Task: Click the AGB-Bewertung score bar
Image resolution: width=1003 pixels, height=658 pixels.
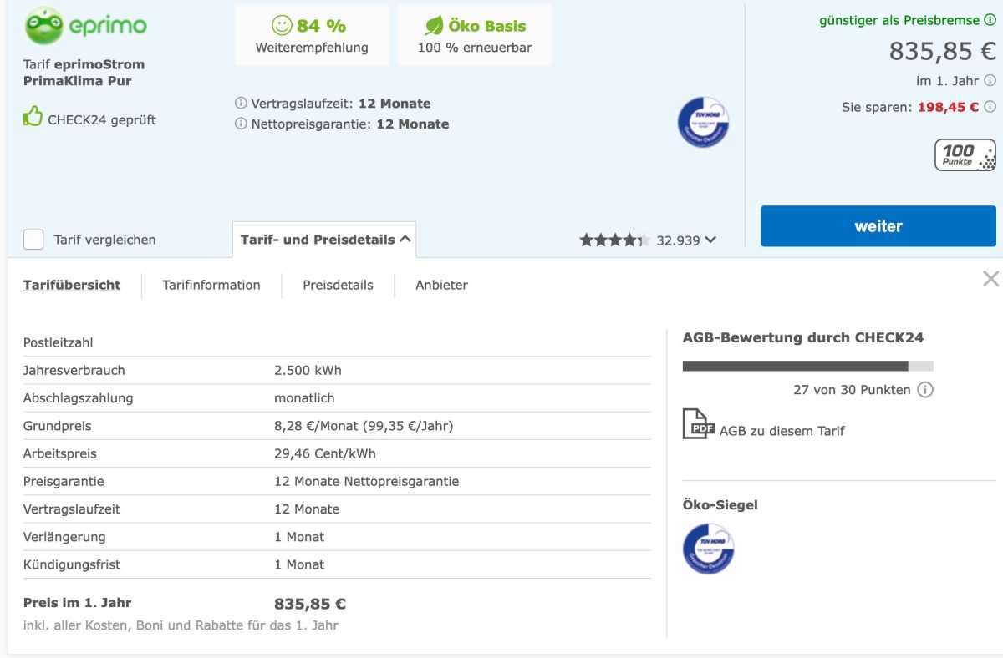Action: click(x=808, y=366)
